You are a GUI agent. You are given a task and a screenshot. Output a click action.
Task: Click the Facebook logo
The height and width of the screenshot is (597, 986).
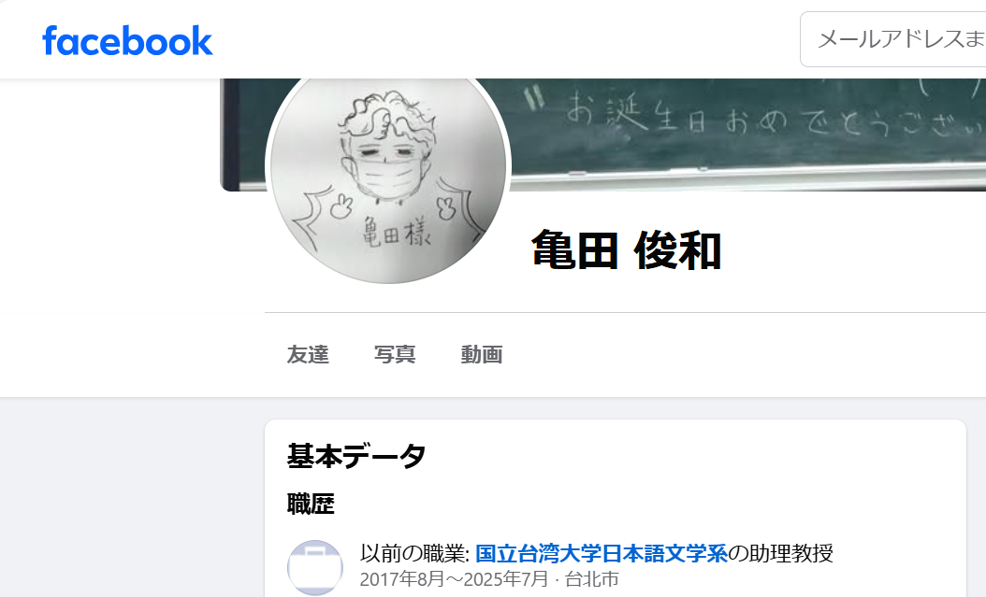point(127,41)
